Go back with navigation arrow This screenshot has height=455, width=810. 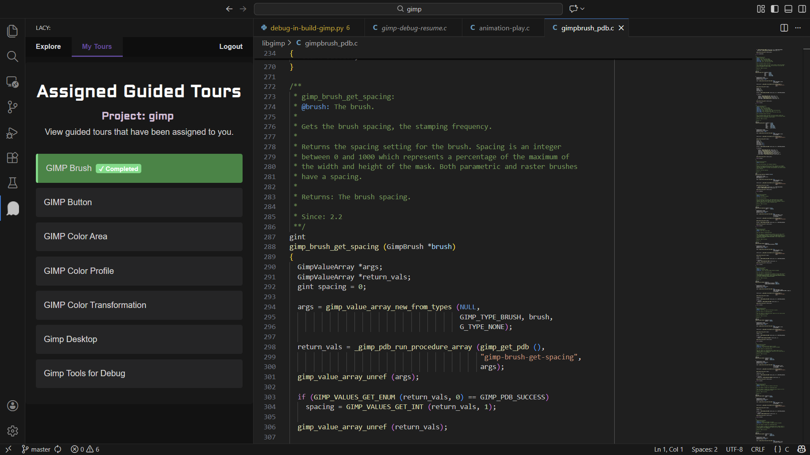tap(229, 9)
